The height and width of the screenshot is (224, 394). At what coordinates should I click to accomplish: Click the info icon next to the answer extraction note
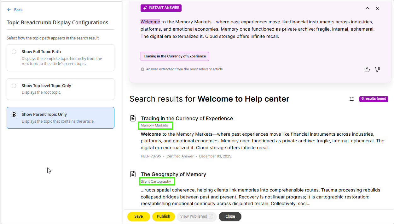[x=142, y=69]
